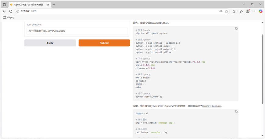Open a new browser tab
The width and height of the screenshot is (265, 139).
[x=54, y=5]
